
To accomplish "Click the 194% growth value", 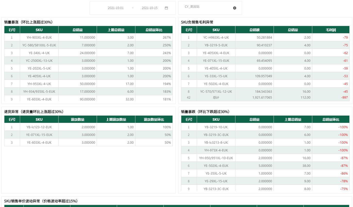I will pos(167,84).
